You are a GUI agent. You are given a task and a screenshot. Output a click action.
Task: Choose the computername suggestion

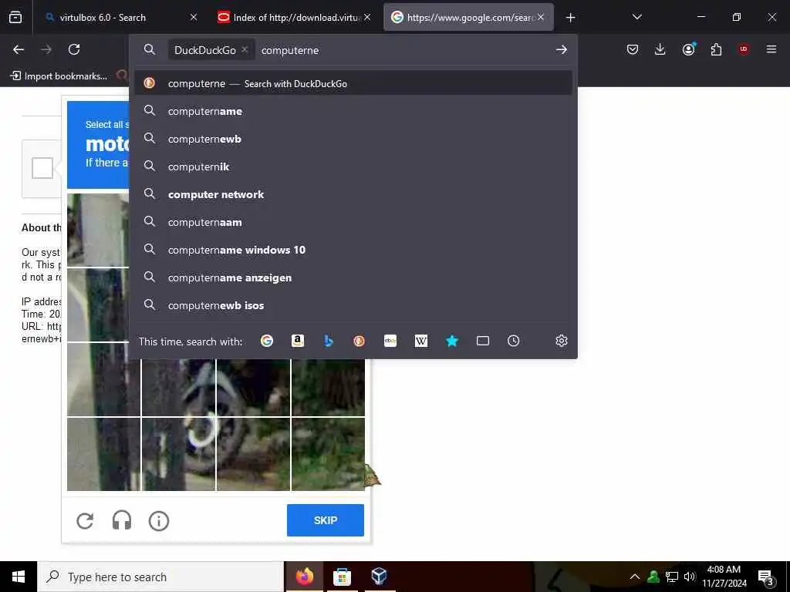353,111
